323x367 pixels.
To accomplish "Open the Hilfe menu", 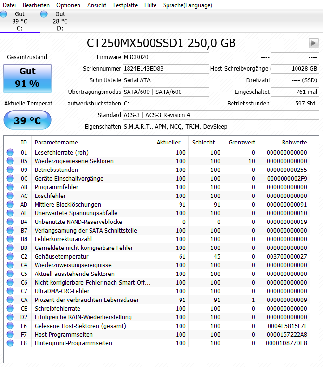I will 150,5.
